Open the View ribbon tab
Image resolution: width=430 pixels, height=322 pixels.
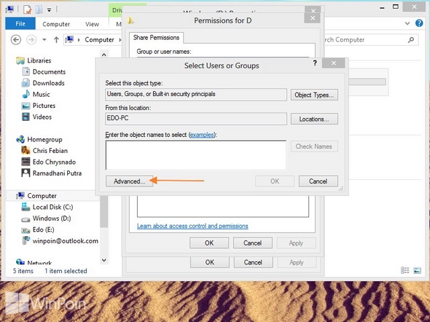tap(92, 24)
